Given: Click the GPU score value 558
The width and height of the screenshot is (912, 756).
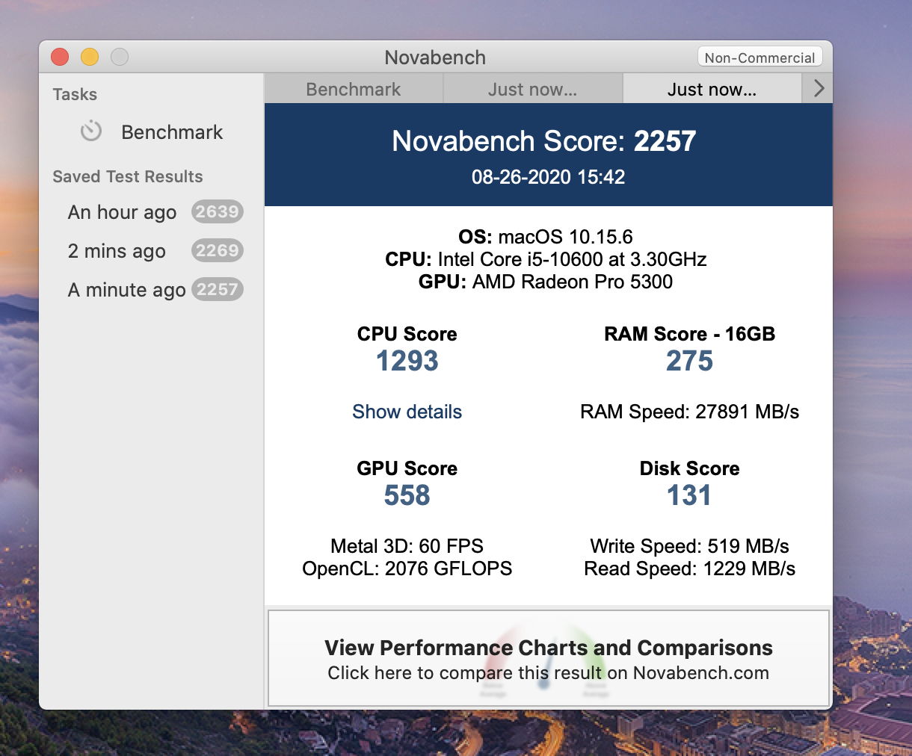Looking at the screenshot, I should (x=407, y=495).
